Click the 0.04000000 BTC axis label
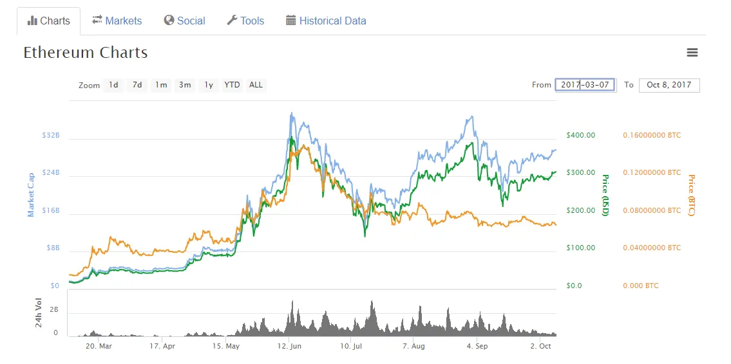Viewport: 731px width, 364px height. [652, 248]
